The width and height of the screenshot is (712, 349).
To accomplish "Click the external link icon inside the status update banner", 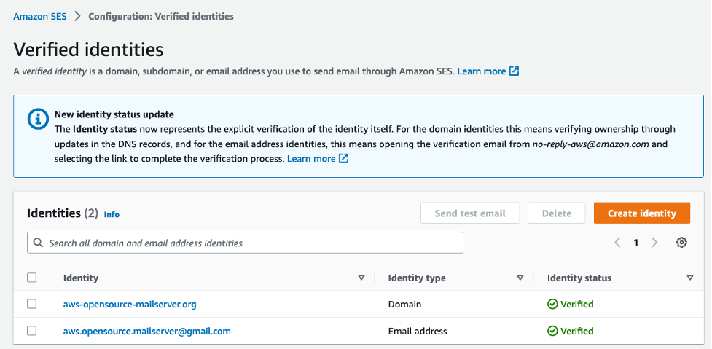I will [344, 159].
